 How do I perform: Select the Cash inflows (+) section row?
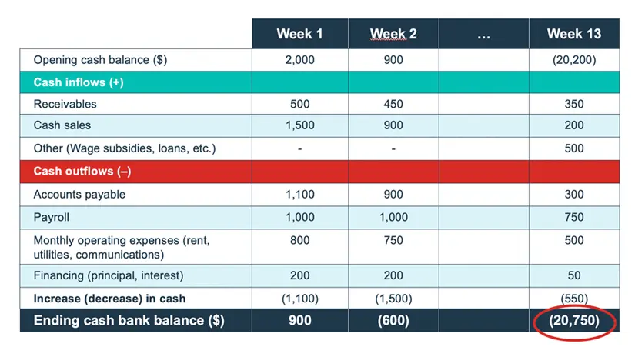(x=70, y=82)
